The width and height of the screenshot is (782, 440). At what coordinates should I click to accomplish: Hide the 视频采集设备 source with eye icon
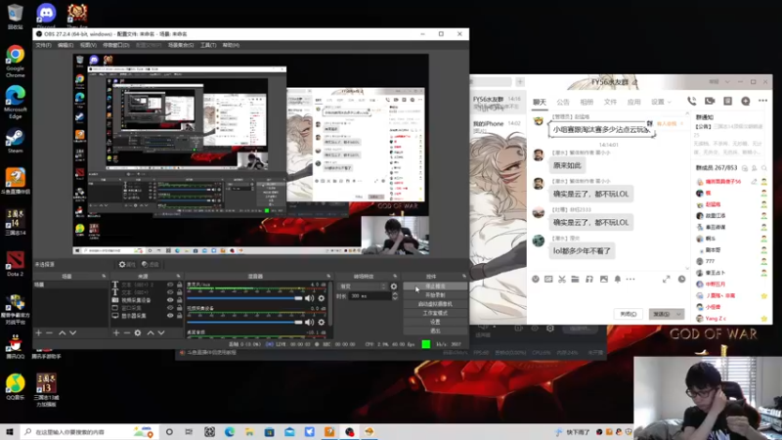pyautogui.click(x=170, y=300)
